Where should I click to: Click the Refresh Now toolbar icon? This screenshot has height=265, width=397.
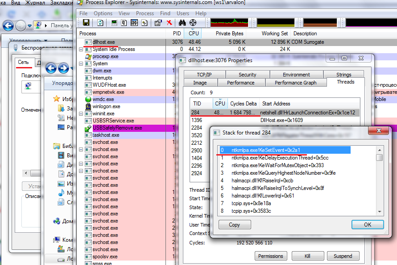[x=100, y=23]
